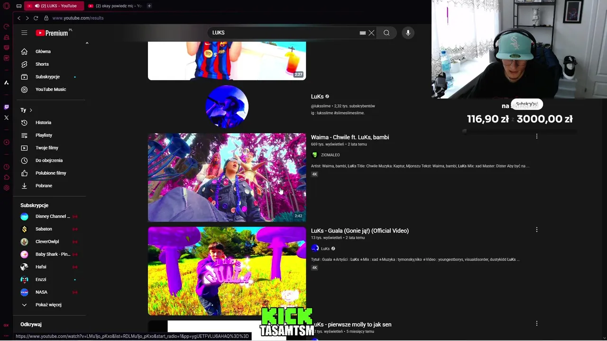This screenshot has width=607, height=341.
Task: Open Opera sidebar player icon
Action: (6, 142)
